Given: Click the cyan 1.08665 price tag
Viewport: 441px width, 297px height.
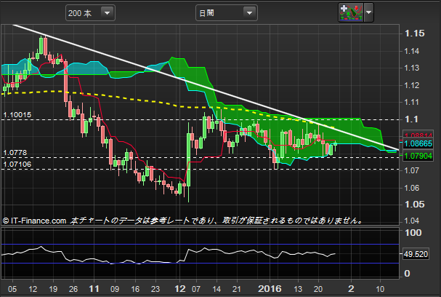Looking at the screenshot, I should point(418,143).
